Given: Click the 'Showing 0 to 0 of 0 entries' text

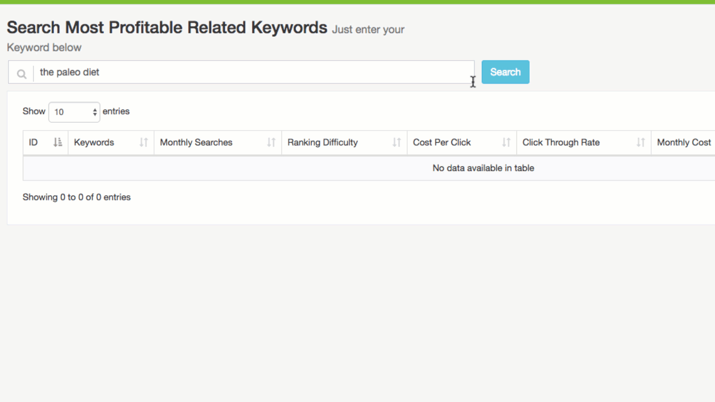Looking at the screenshot, I should [x=77, y=197].
